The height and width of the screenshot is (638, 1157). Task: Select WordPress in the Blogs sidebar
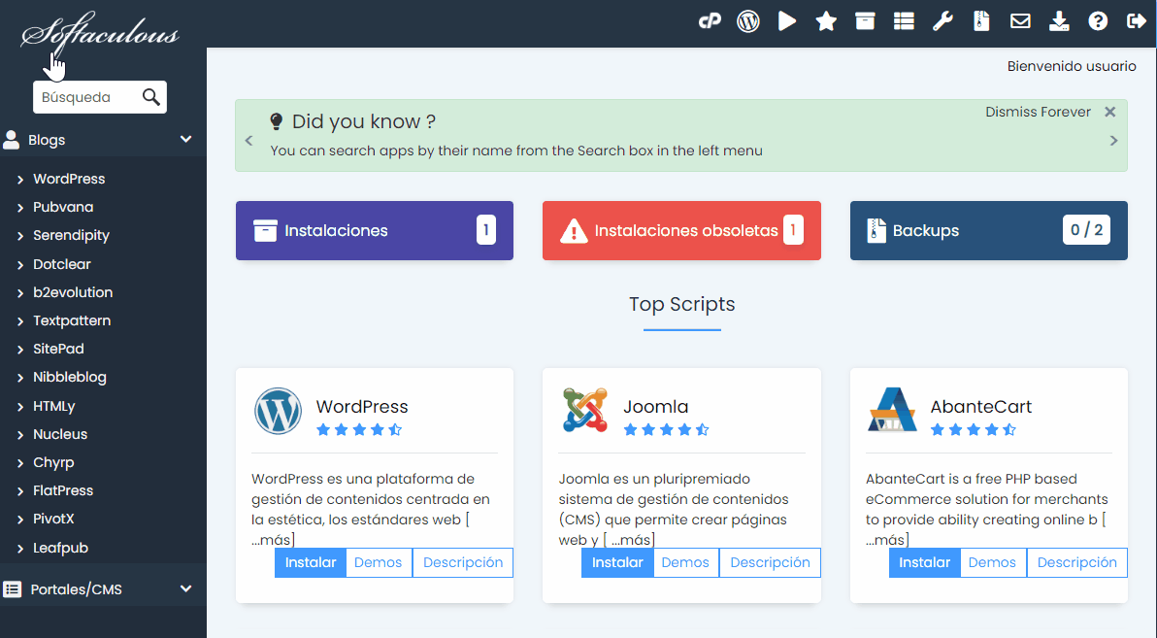[x=69, y=179]
